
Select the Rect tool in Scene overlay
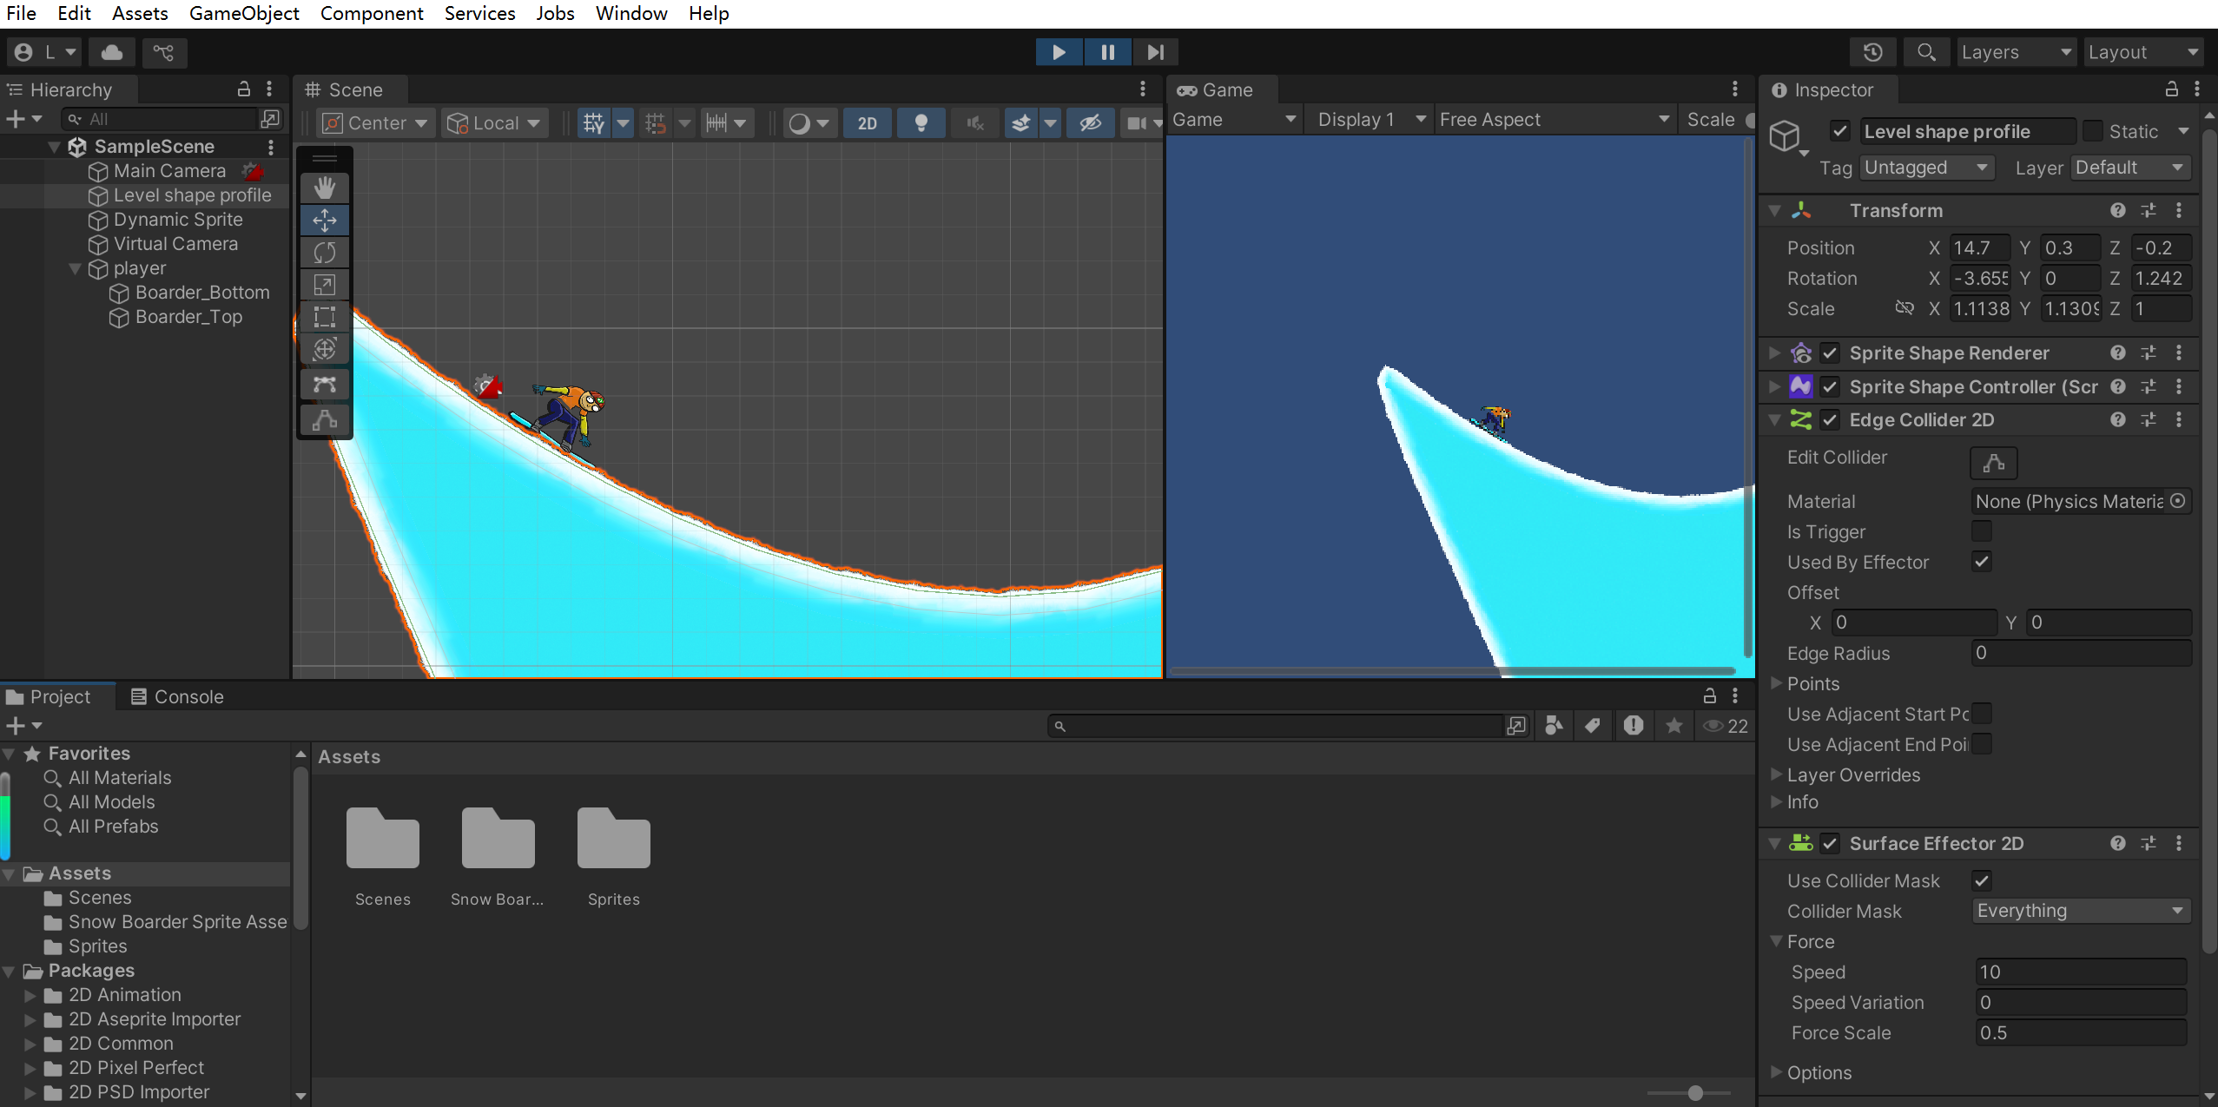coord(325,317)
